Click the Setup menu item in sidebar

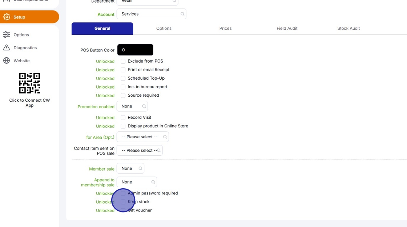pyautogui.click(x=29, y=17)
